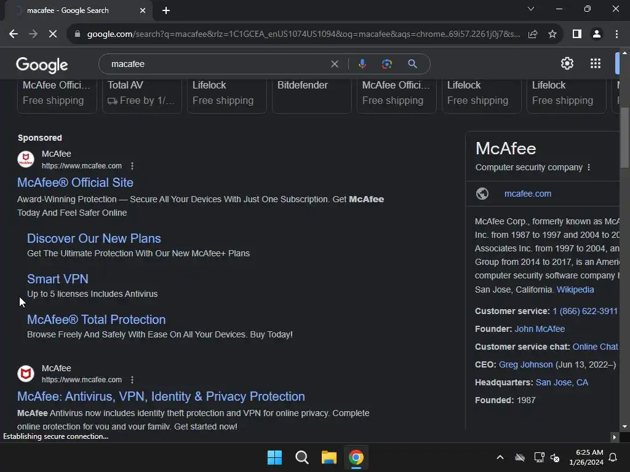630x472 pixels.
Task: Submit search with the magnifier icon
Action: tap(412, 64)
